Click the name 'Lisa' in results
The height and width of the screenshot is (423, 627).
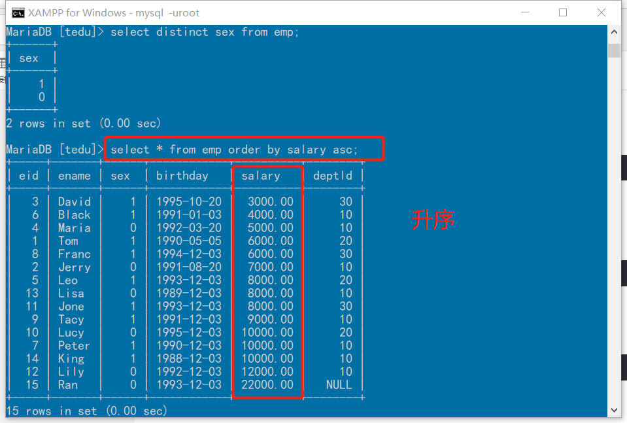(71, 293)
